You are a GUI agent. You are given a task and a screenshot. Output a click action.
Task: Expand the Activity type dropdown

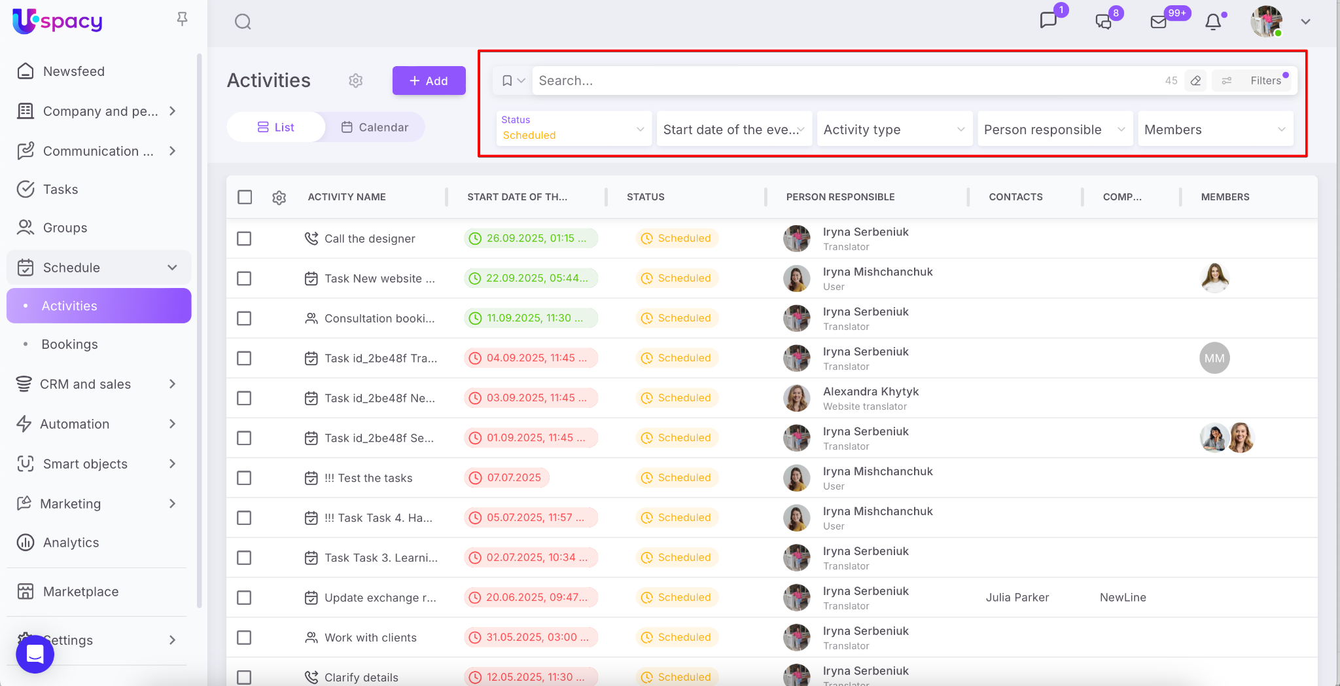894,130
